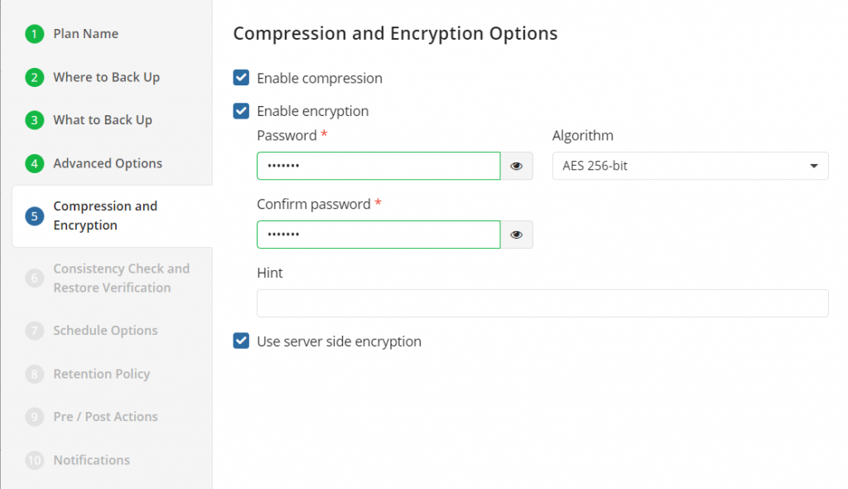Reveal the entered Password with the eye icon
The width and height of the screenshot is (848, 489).
click(516, 166)
